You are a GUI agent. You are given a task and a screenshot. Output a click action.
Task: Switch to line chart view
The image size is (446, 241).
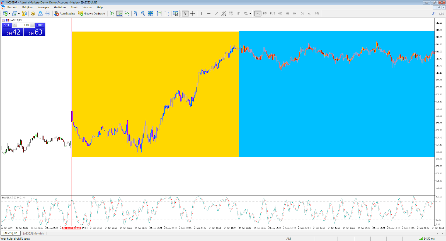pyautogui.click(x=127, y=13)
